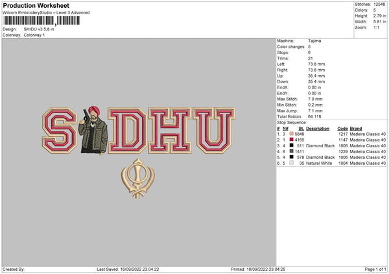Select the Wilcom EmbroideryStudio Level 3 Advanced line
This screenshot has width=389, height=274.
click(x=46, y=13)
